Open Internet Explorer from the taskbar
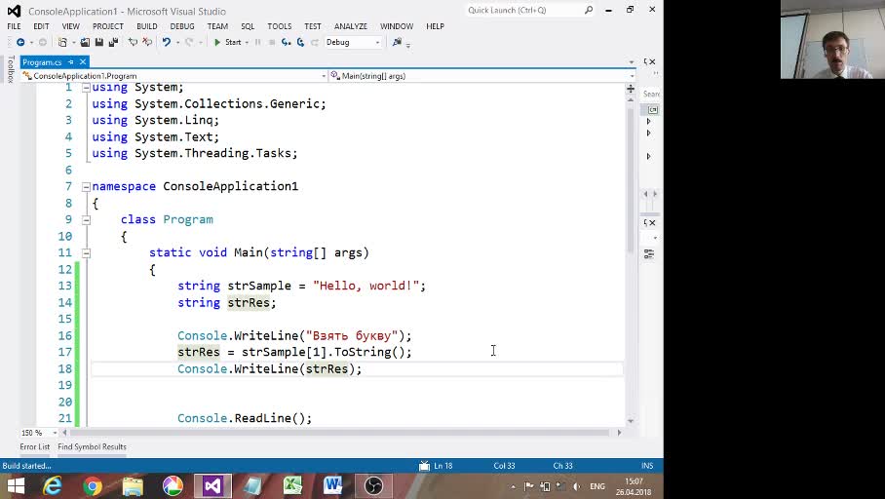The image size is (885, 499). [x=53, y=486]
